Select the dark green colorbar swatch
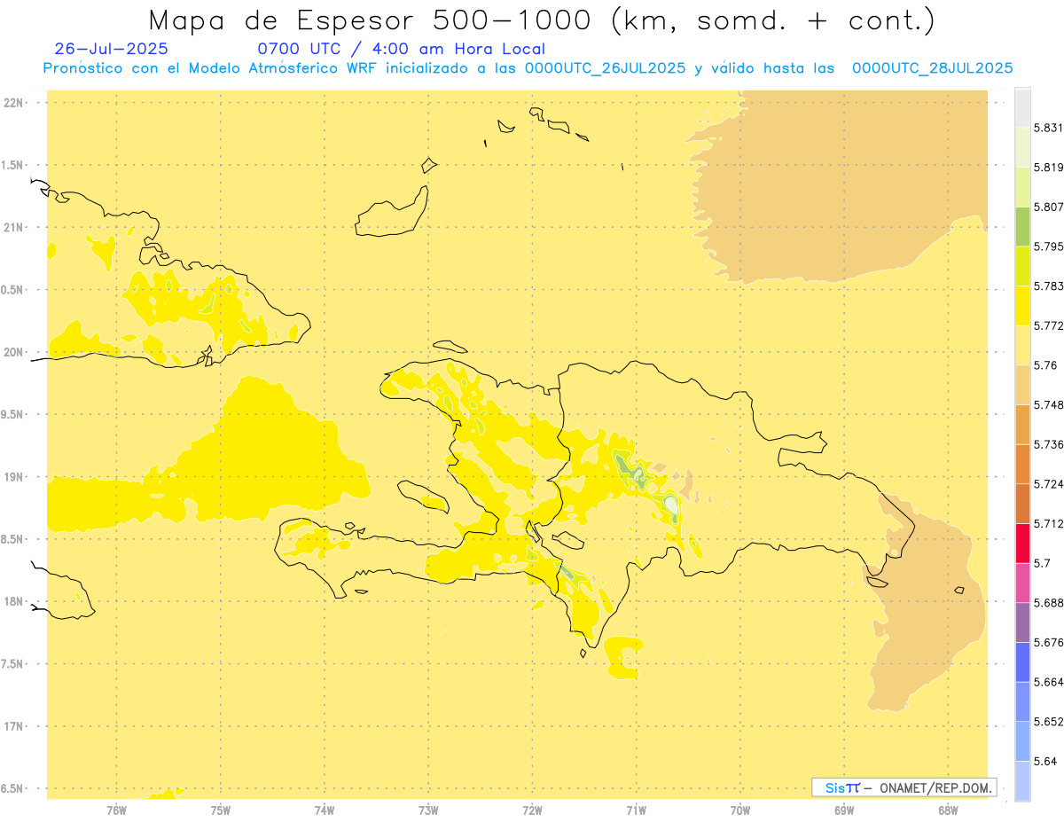The width and height of the screenshot is (1064, 822). pyautogui.click(x=1022, y=226)
